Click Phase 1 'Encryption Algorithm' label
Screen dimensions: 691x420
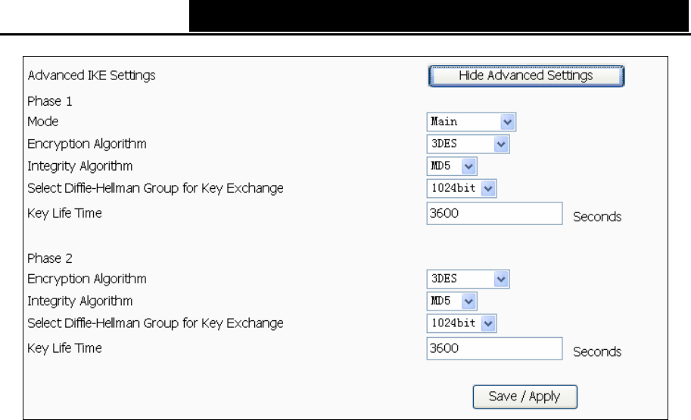pos(87,144)
